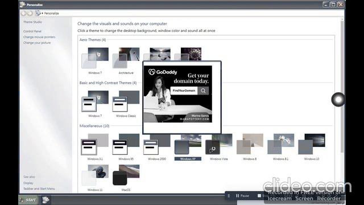Screen dimensions: 364x205
Task: Click the Personalize taskbar icon
Action: [x=45, y=200]
